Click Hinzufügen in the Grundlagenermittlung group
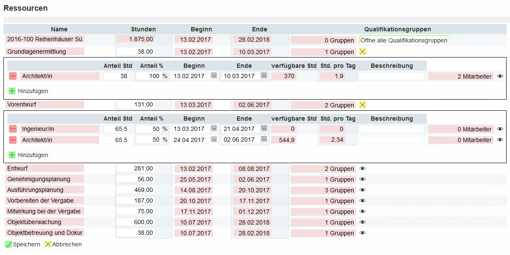This screenshot has height=255, width=510. point(28,91)
